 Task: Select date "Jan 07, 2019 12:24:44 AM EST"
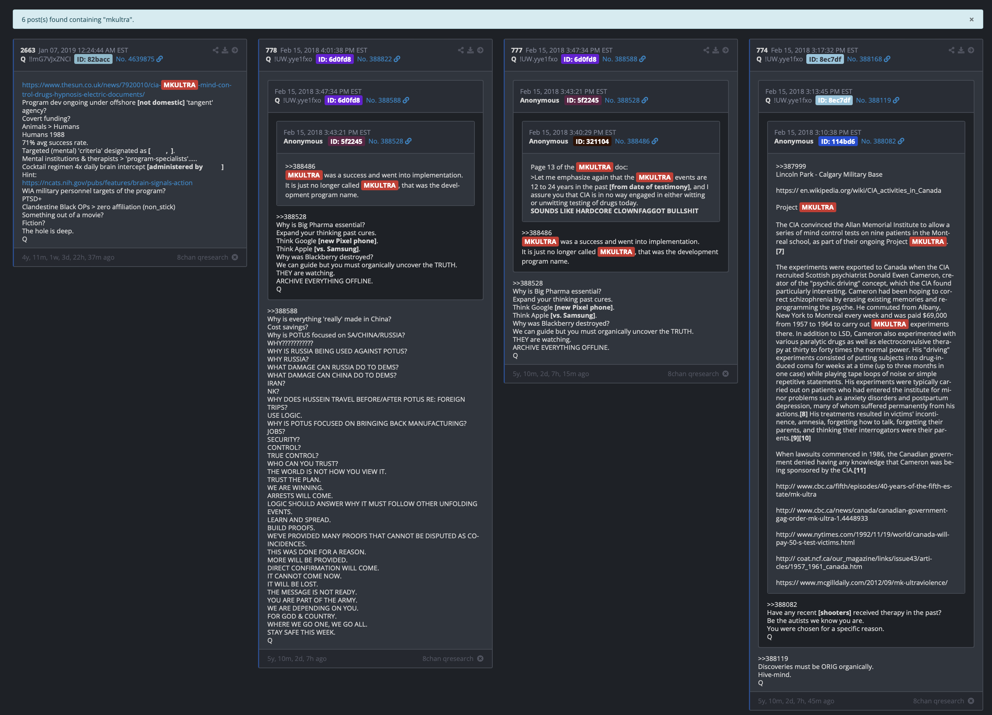tap(83, 50)
